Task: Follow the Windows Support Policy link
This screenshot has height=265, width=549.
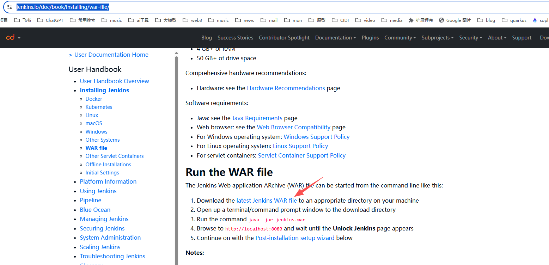Action: tap(317, 137)
